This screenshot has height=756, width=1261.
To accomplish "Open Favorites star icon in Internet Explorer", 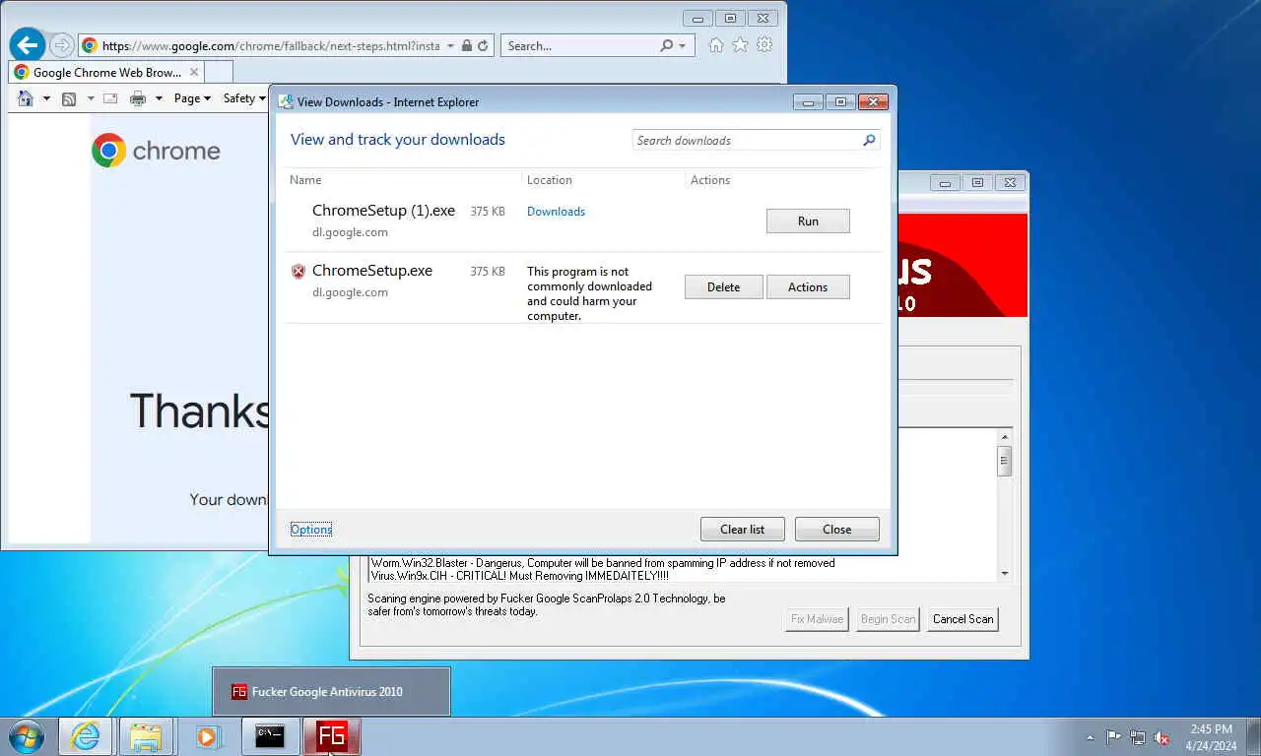I will click(740, 45).
